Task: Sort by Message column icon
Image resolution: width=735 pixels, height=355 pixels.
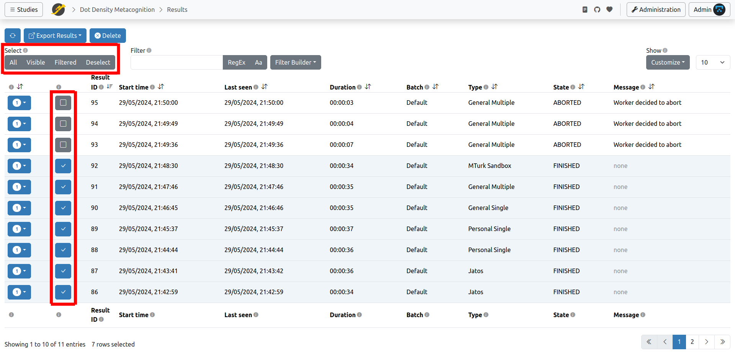Action: pos(651,87)
